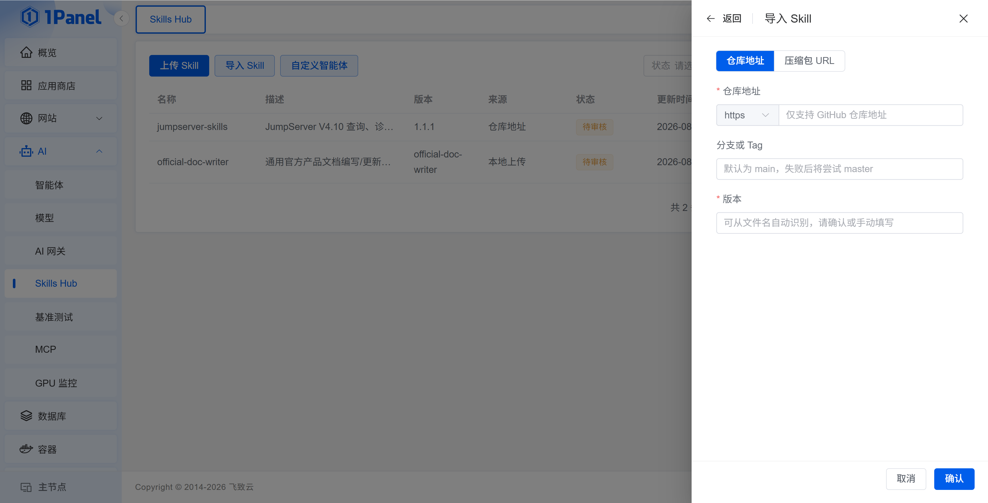Focus the GitHub 仓库地址 input field
Screen dimensions: 988x503
coord(871,115)
